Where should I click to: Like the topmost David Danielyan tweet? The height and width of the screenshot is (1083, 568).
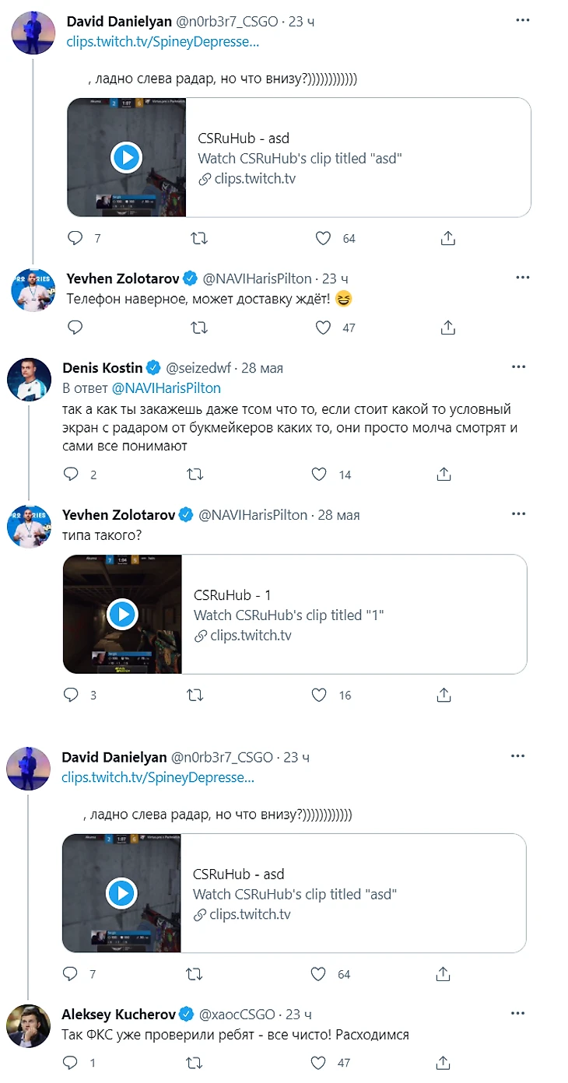(x=323, y=238)
